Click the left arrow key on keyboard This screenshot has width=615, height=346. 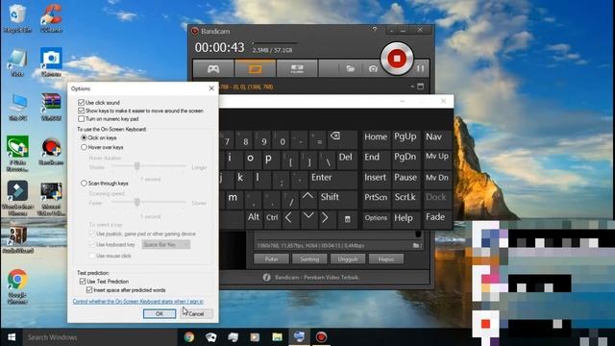(x=289, y=220)
